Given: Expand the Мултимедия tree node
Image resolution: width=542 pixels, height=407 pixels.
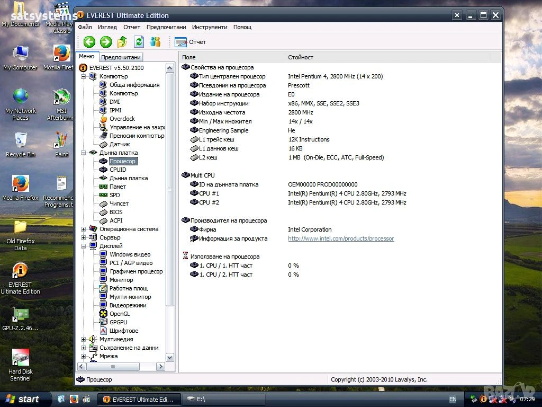Looking at the screenshot, I should coord(84,339).
